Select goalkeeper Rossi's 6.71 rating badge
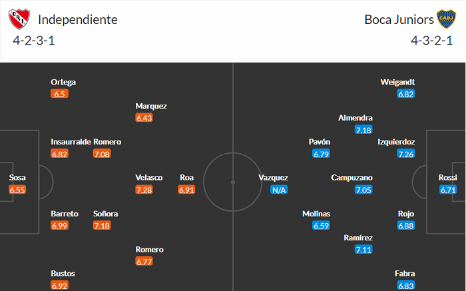The height and width of the screenshot is (291, 466). tap(448, 190)
